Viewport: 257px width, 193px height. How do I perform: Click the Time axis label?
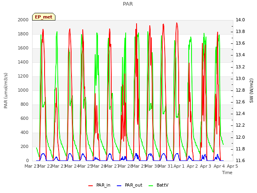(x=227, y=172)
